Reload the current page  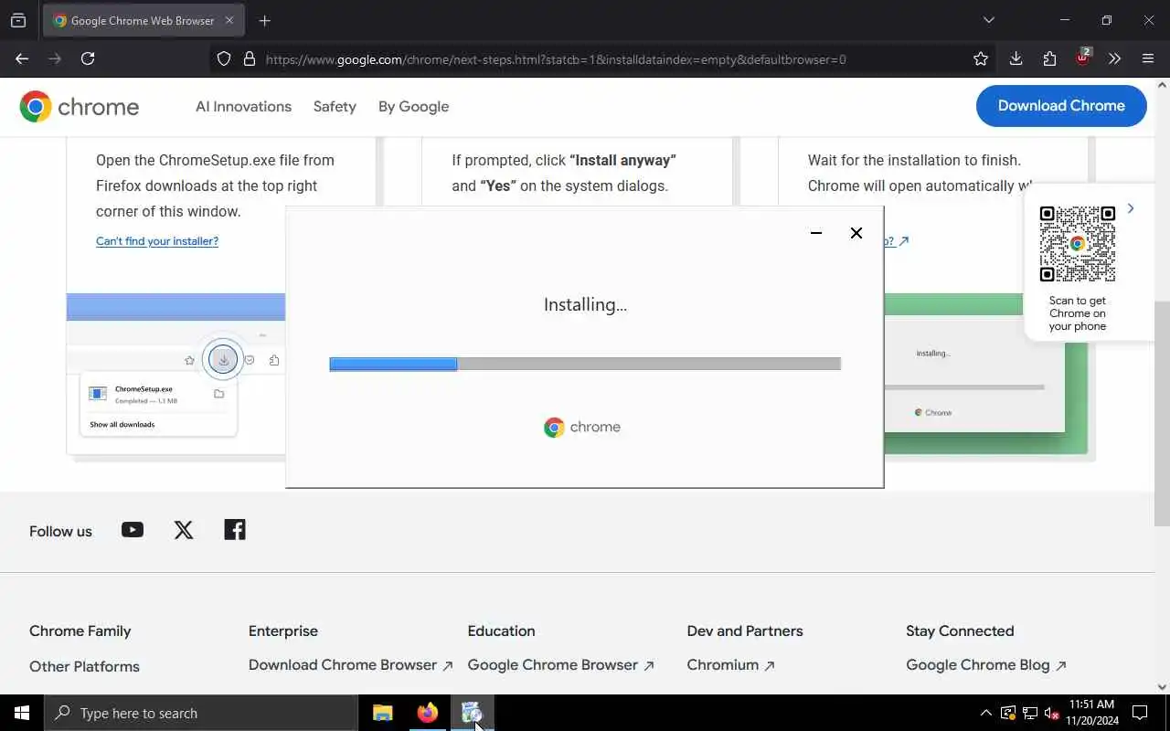click(x=88, y=58)
